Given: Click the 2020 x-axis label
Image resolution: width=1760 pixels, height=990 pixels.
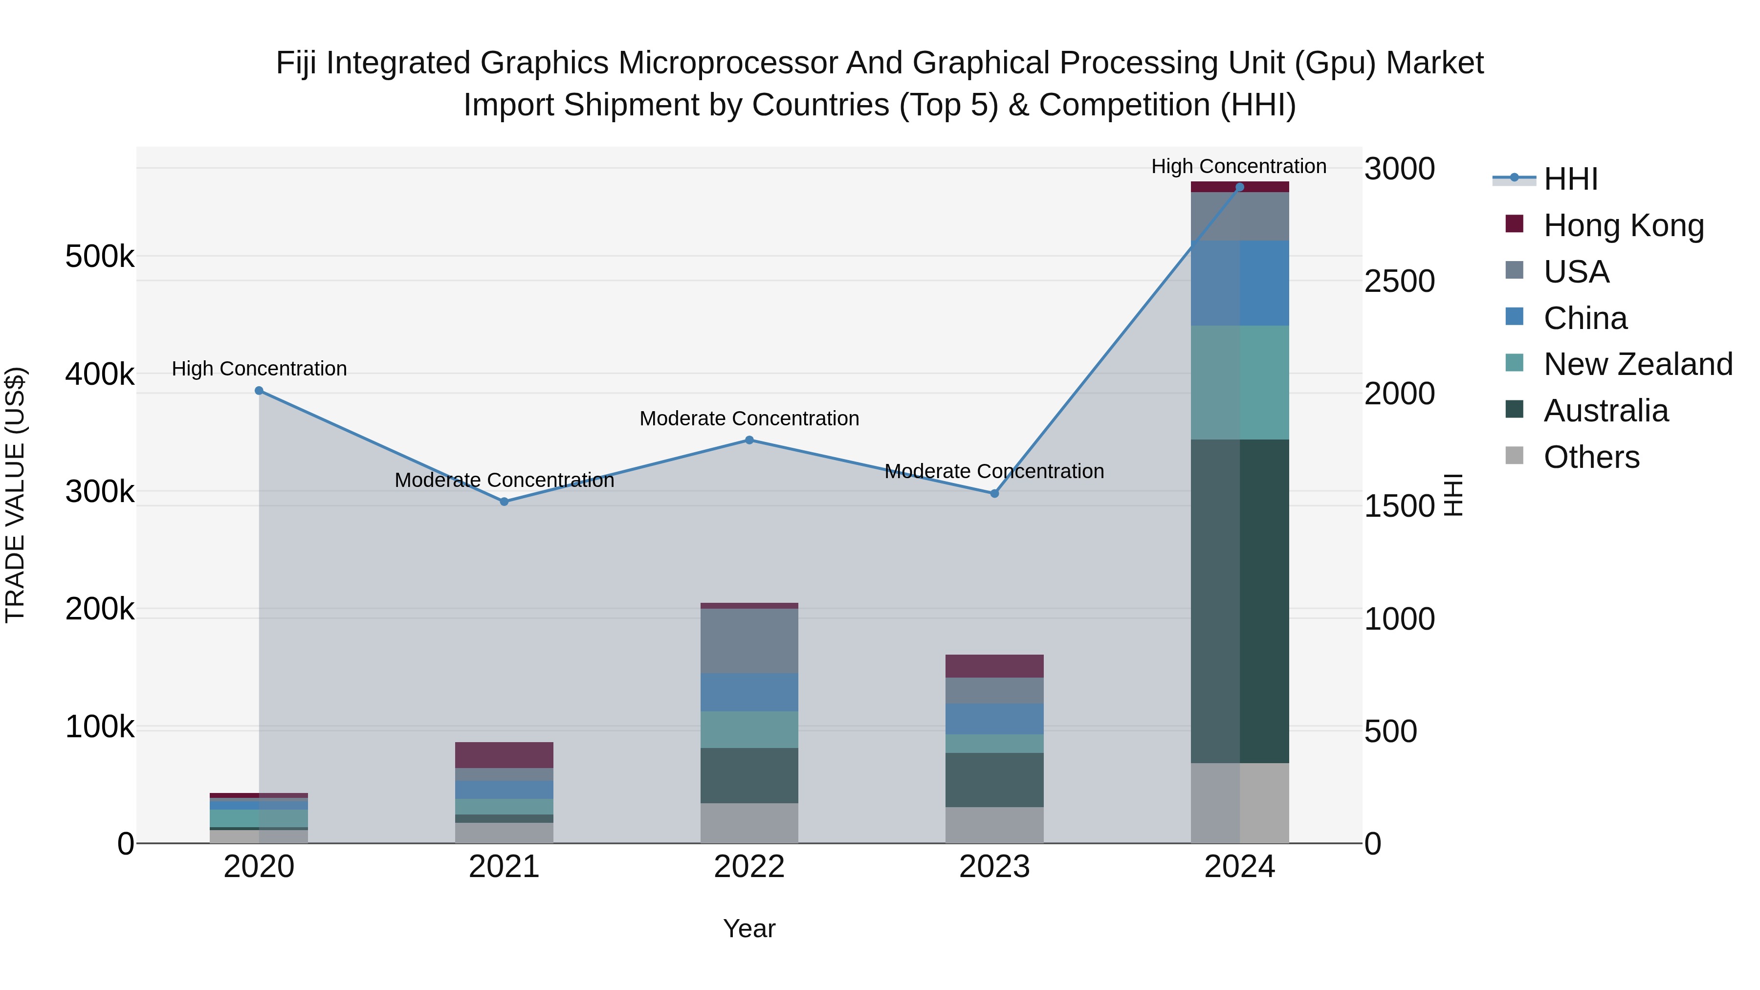Looking at the screenshot, I should point(259,867).
